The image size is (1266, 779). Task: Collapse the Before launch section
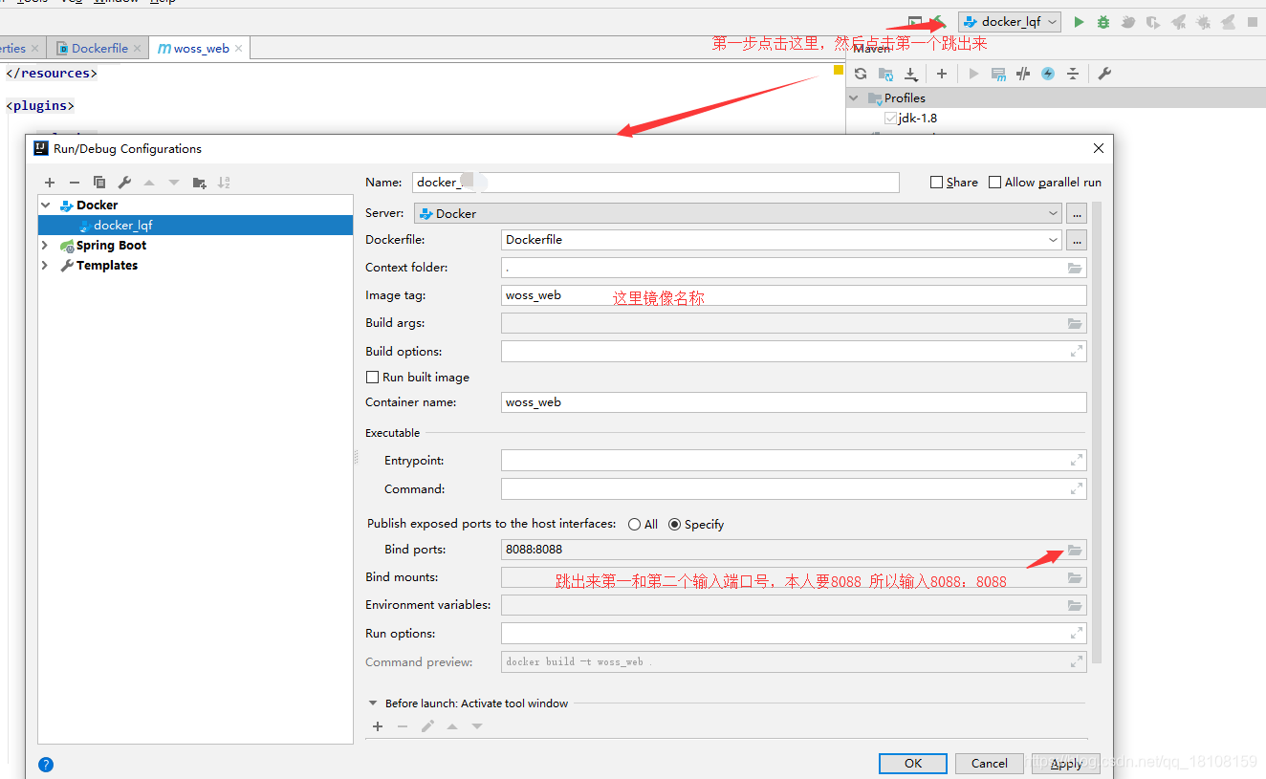pyautogui.click(x=373, y=703)
